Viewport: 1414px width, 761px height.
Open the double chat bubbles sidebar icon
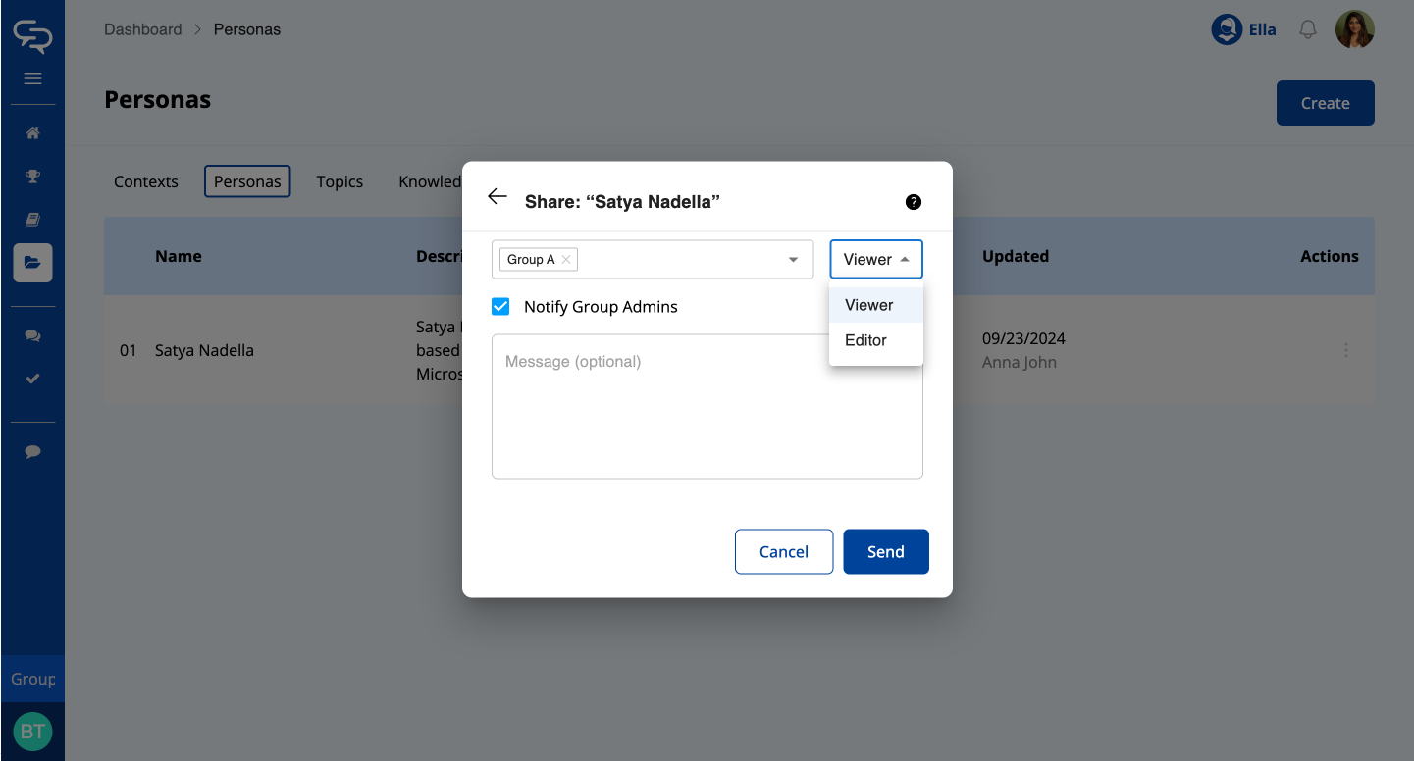(32, 335)
